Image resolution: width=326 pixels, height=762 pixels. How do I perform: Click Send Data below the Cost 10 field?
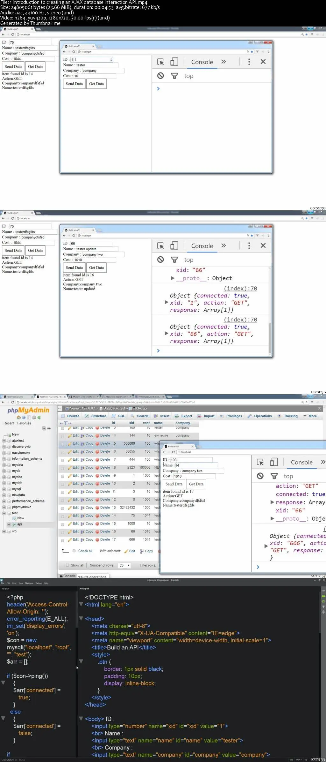click(x=74, y=84)
